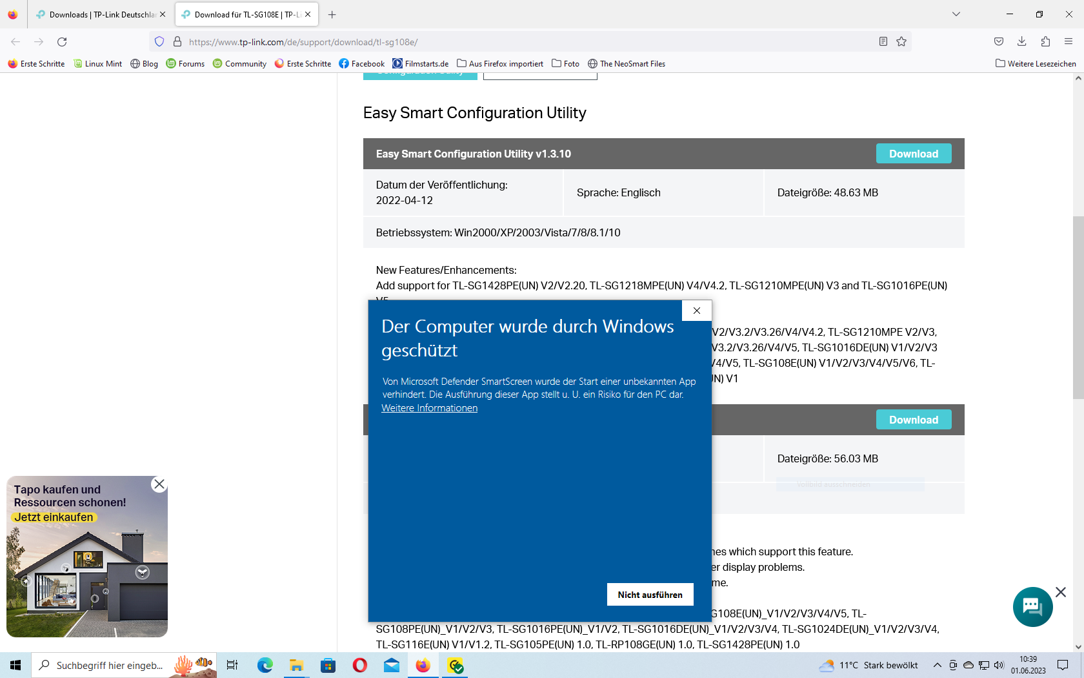This screenshot has height=678, width=1084.
Task: Open Firefox application hamburger menu
Action: click(1069, 42)
